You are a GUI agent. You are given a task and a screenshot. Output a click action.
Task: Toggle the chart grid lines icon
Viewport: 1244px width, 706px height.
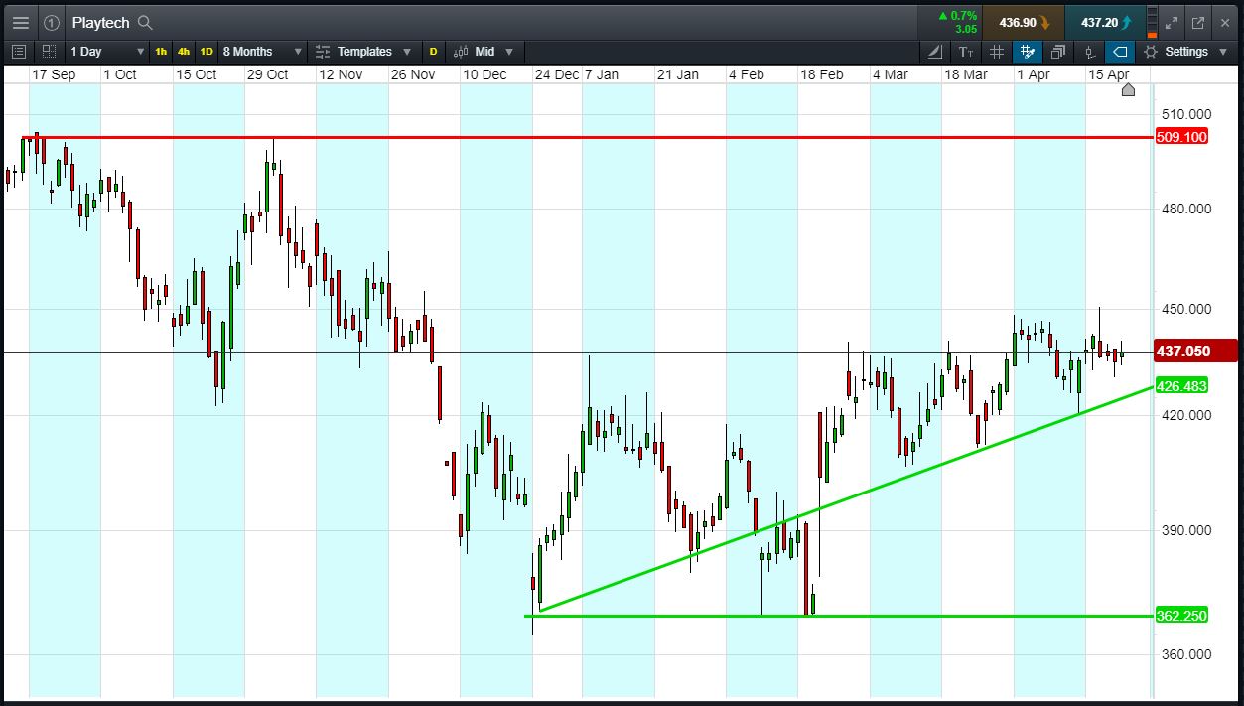tap(997, 52)
